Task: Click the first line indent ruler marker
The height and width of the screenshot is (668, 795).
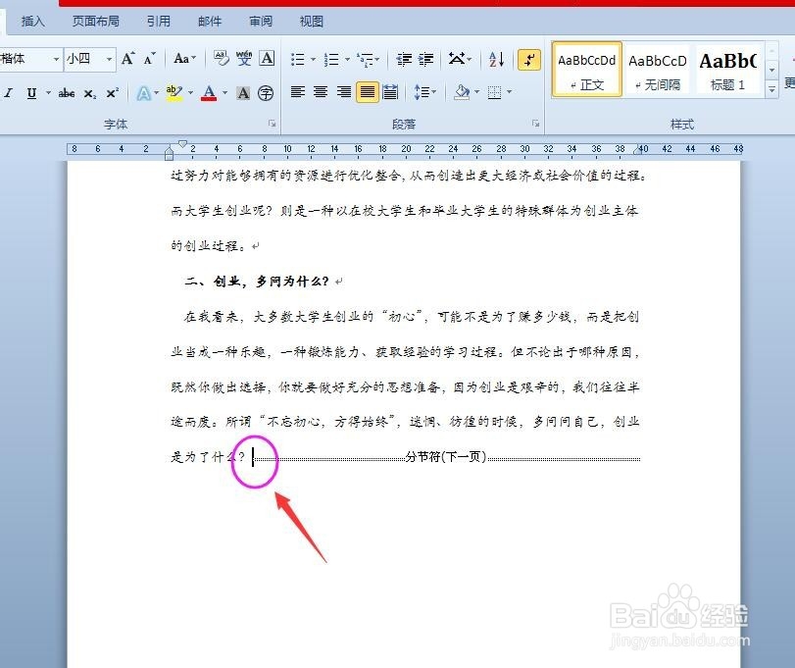Action: point(182,144)
